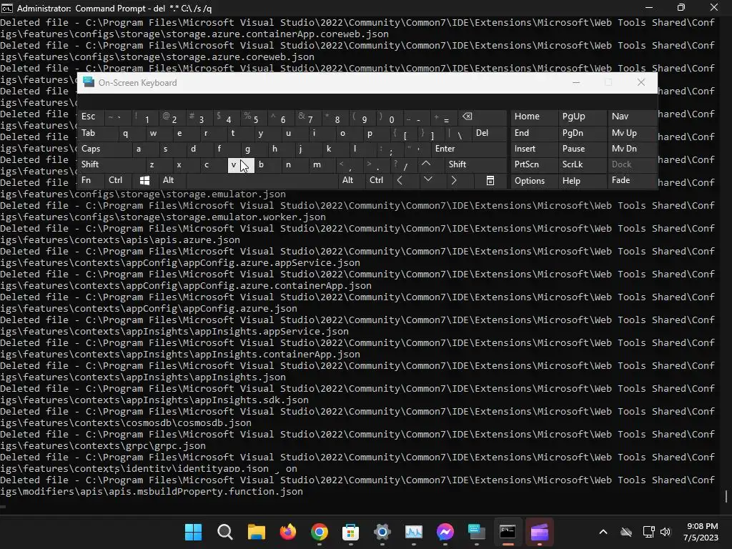Show hidden system tray icons
Screen dimensions: 732x549
[x=603, y=532]
